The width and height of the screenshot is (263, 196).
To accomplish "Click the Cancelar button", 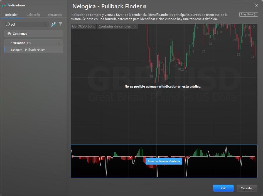I will pyautogui.click(x=247, y=188).
